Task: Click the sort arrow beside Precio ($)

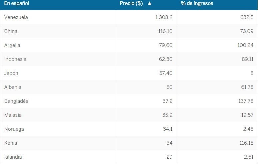Action: coord(149,4)
